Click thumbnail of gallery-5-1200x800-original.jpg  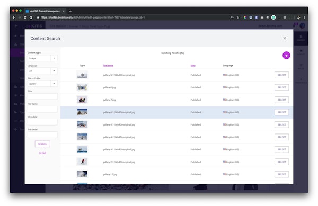point(82,124)
